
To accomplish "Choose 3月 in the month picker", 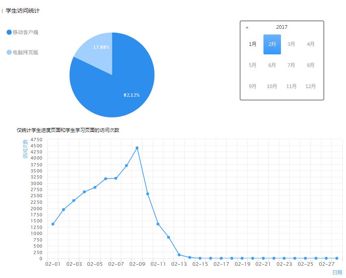I will 291,44.
